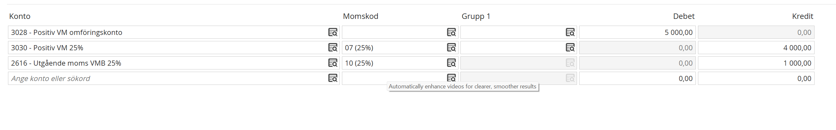Click Konto field with 2616 Utgående moms

(162, 63)
